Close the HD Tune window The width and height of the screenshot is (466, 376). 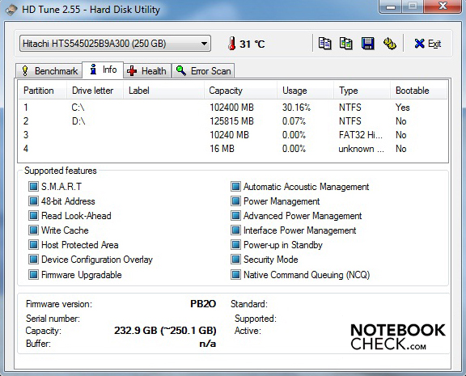tap(443, 6)
